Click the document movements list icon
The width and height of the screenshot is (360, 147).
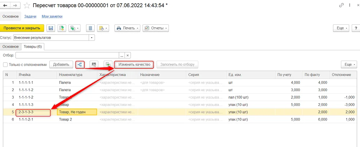90,28
